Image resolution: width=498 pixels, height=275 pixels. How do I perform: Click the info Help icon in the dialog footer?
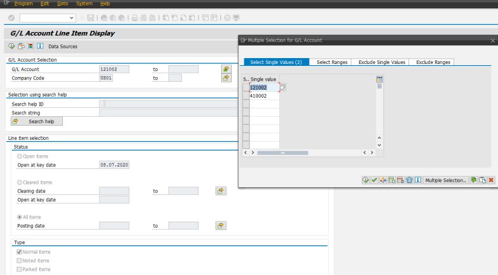pyautogui.click(x=418, y=180)
